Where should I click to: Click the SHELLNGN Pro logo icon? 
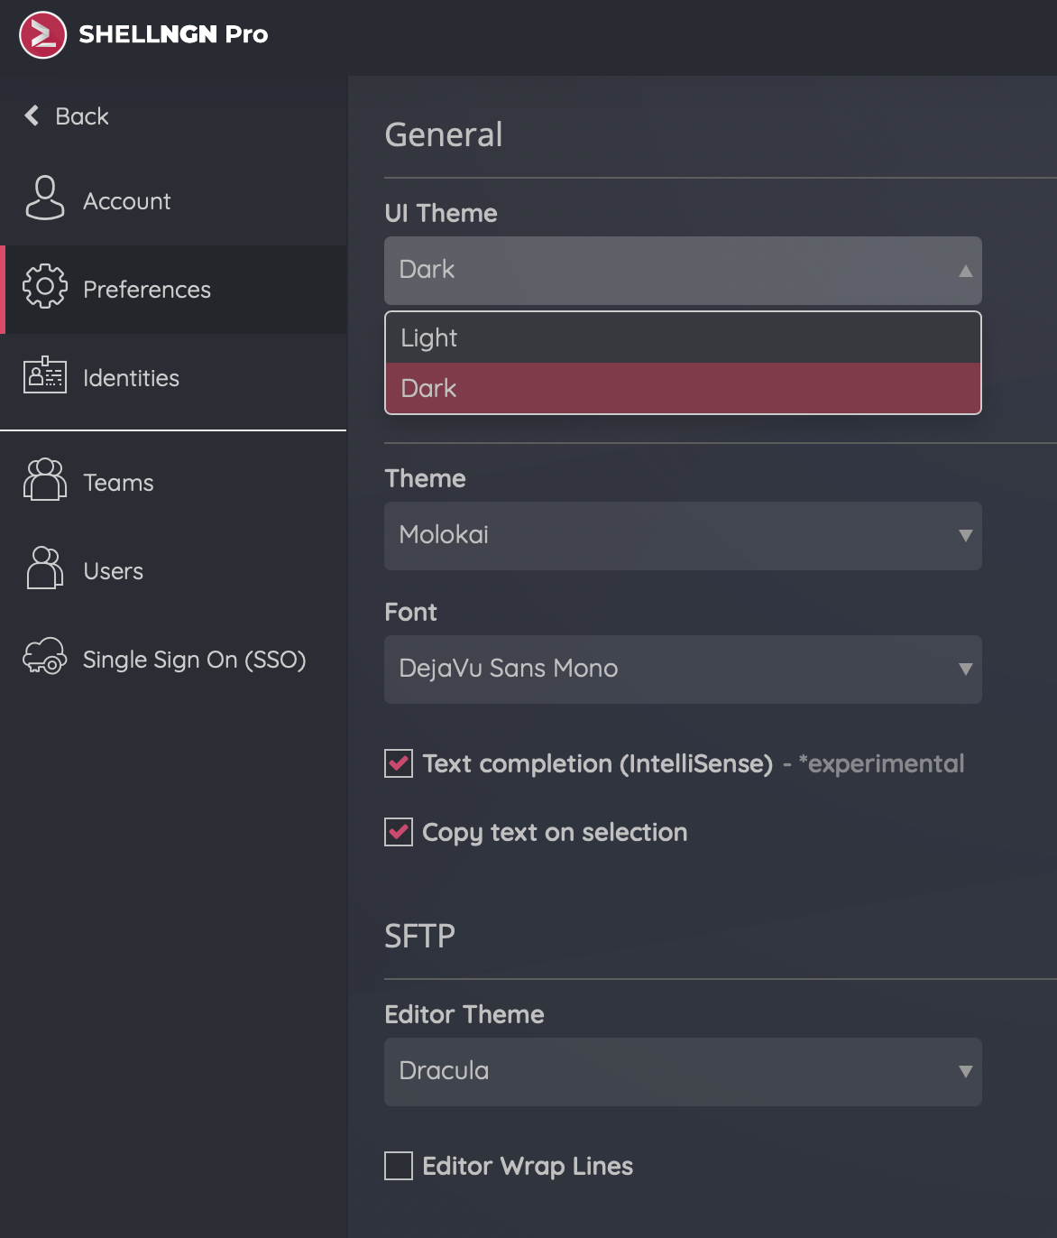(42, 34)
